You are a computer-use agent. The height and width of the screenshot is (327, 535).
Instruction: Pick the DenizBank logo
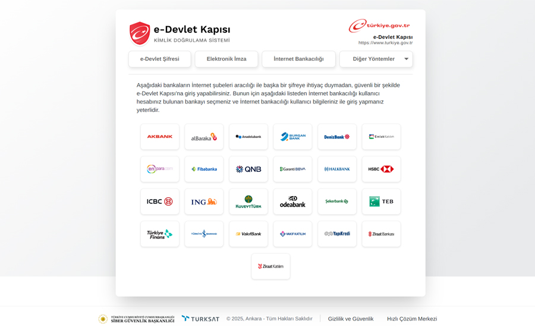coord(337,137)
